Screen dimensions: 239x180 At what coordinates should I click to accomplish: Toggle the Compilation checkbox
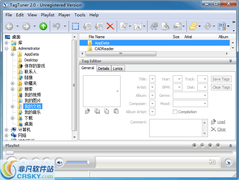click(175, 112)
